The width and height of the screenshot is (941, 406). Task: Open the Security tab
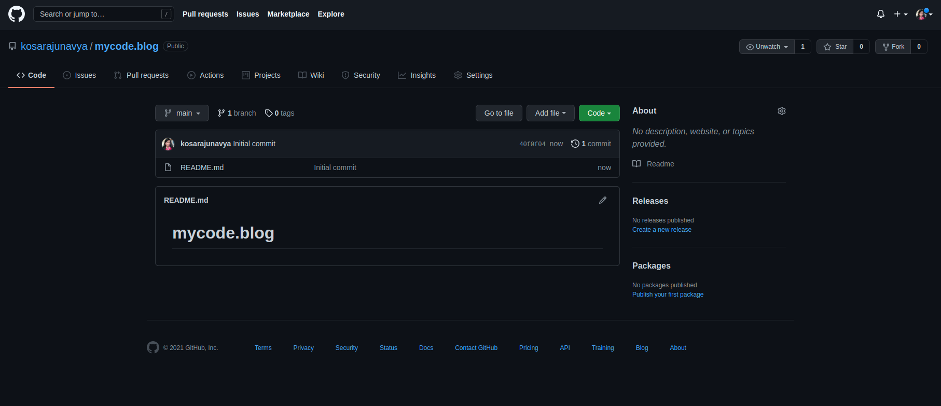pyautogui.click(x=361, y=75)
